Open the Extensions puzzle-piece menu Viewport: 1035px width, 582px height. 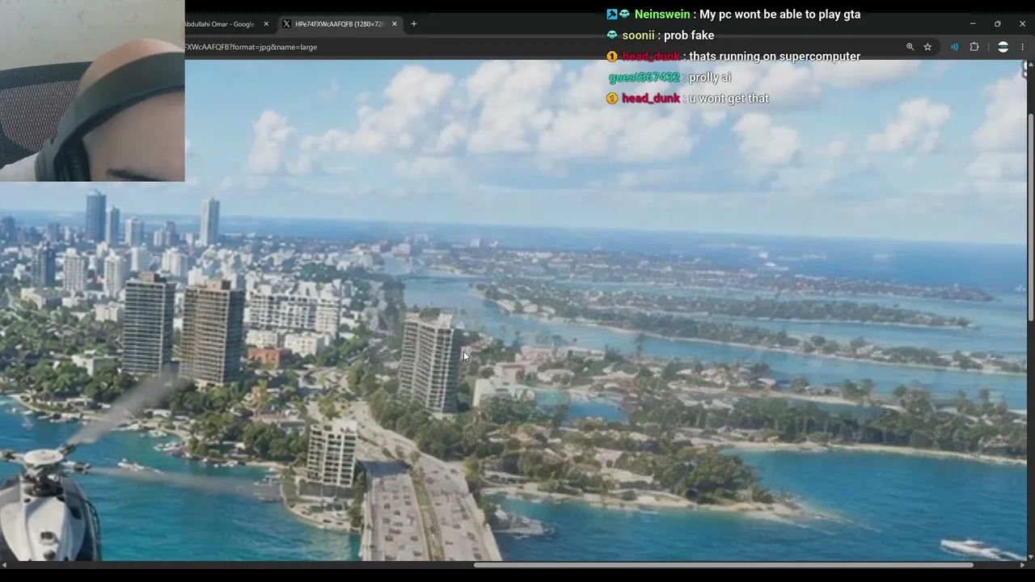[974, 47]
